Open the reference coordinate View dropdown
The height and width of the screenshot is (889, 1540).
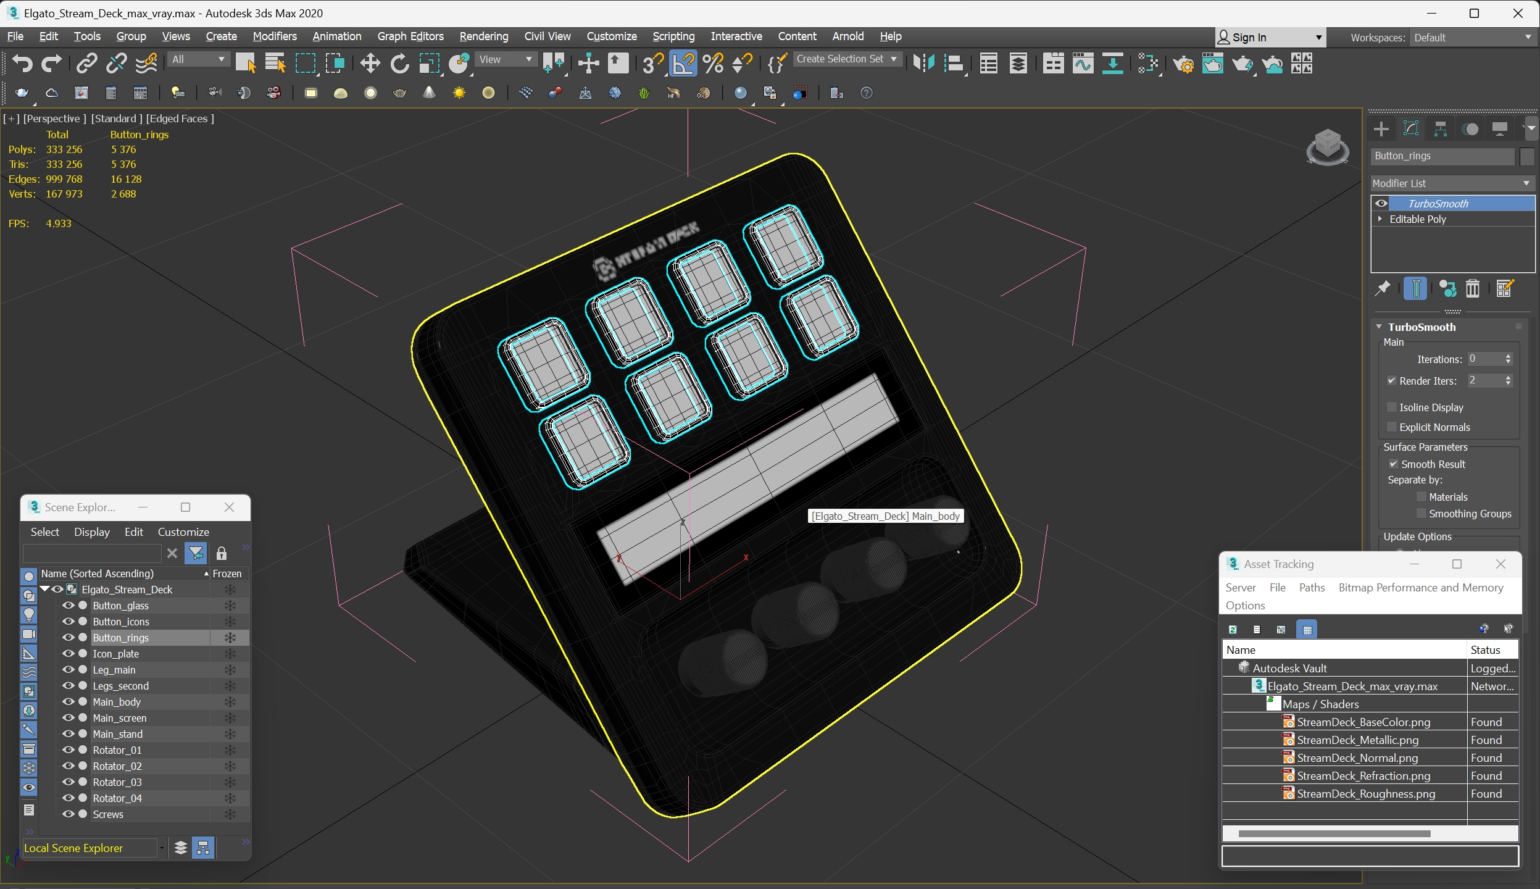(506, 59)
